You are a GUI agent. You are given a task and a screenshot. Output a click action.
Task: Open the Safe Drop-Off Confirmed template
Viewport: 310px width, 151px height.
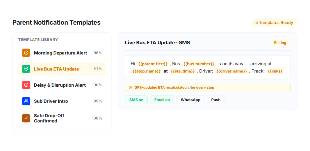(x=62, y=118)
